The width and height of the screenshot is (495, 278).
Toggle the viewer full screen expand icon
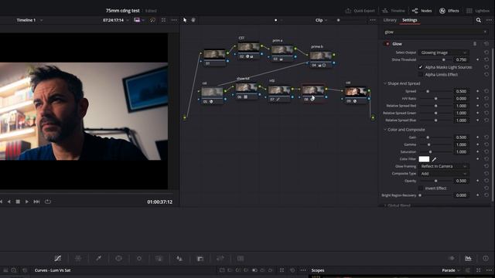pos(163,20)
